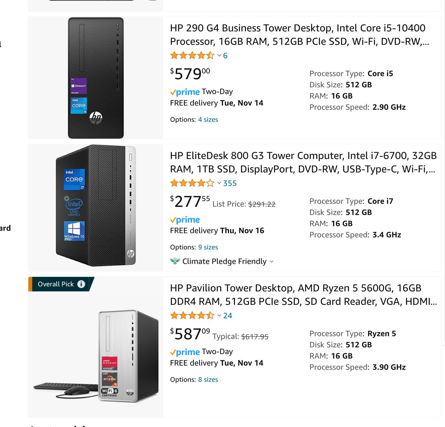The image size is (445, 427).
Task: Open HP Pavilion Tower Desktop title link
Action: coord(303,295)
